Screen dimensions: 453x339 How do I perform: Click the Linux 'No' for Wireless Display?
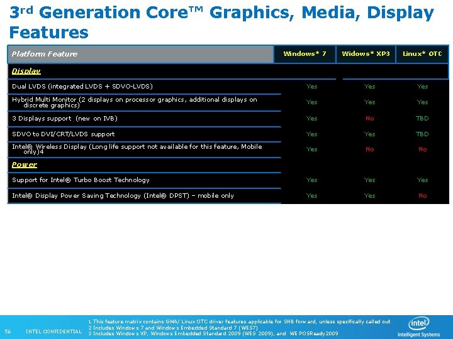point(423,149)
